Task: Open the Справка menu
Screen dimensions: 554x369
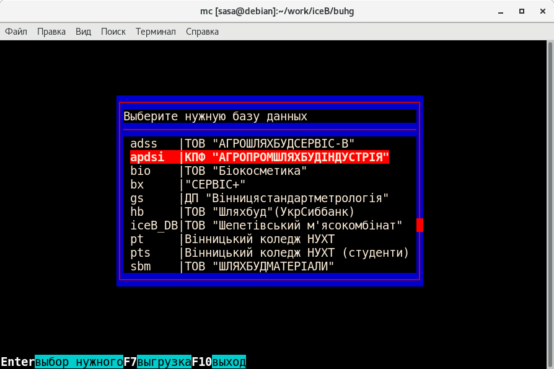Action: (x=202, y=32)
